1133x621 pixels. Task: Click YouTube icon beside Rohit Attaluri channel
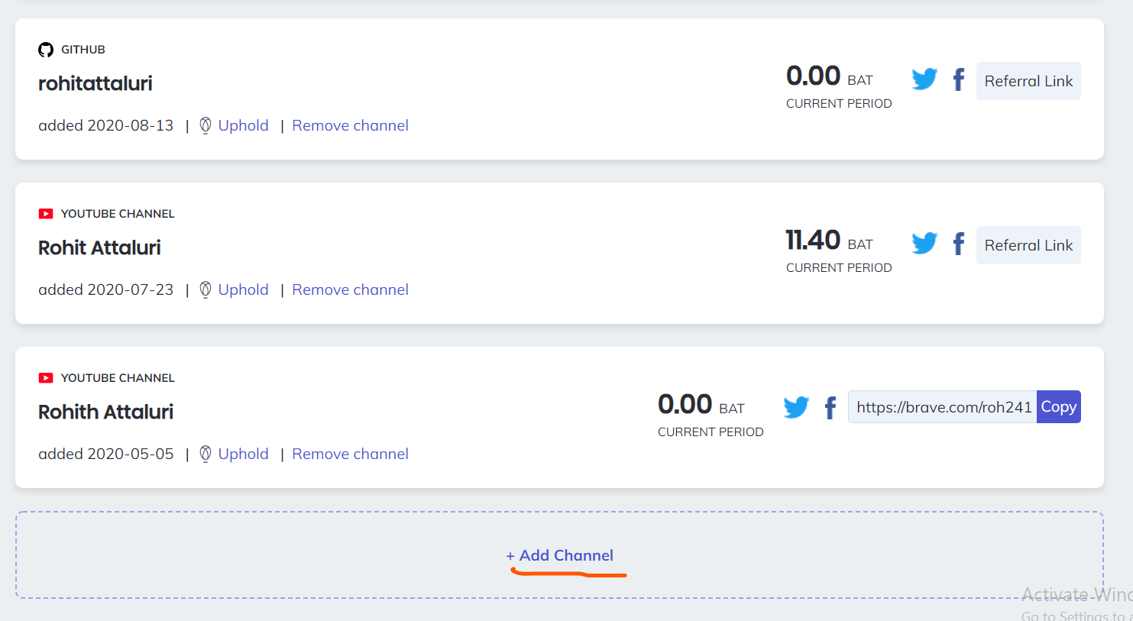click(x=46, y=214)
